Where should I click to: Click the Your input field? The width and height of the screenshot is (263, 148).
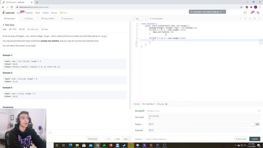[204, 117]
